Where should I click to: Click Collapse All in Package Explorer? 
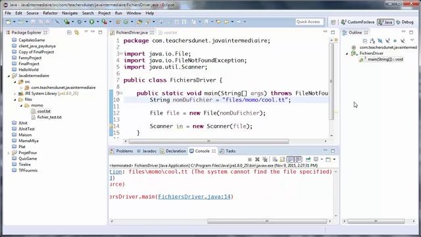click(x=69, y=32)
